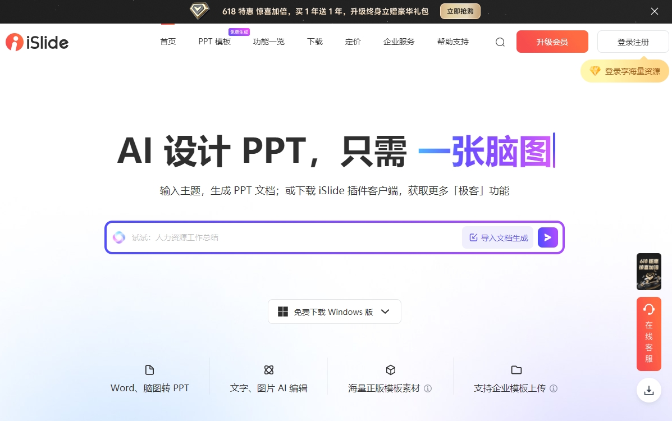Image resolution: width=672 pixels, height=421 pixels.
Task: Open 功能一览 navigation item
Action: (269, 42)
